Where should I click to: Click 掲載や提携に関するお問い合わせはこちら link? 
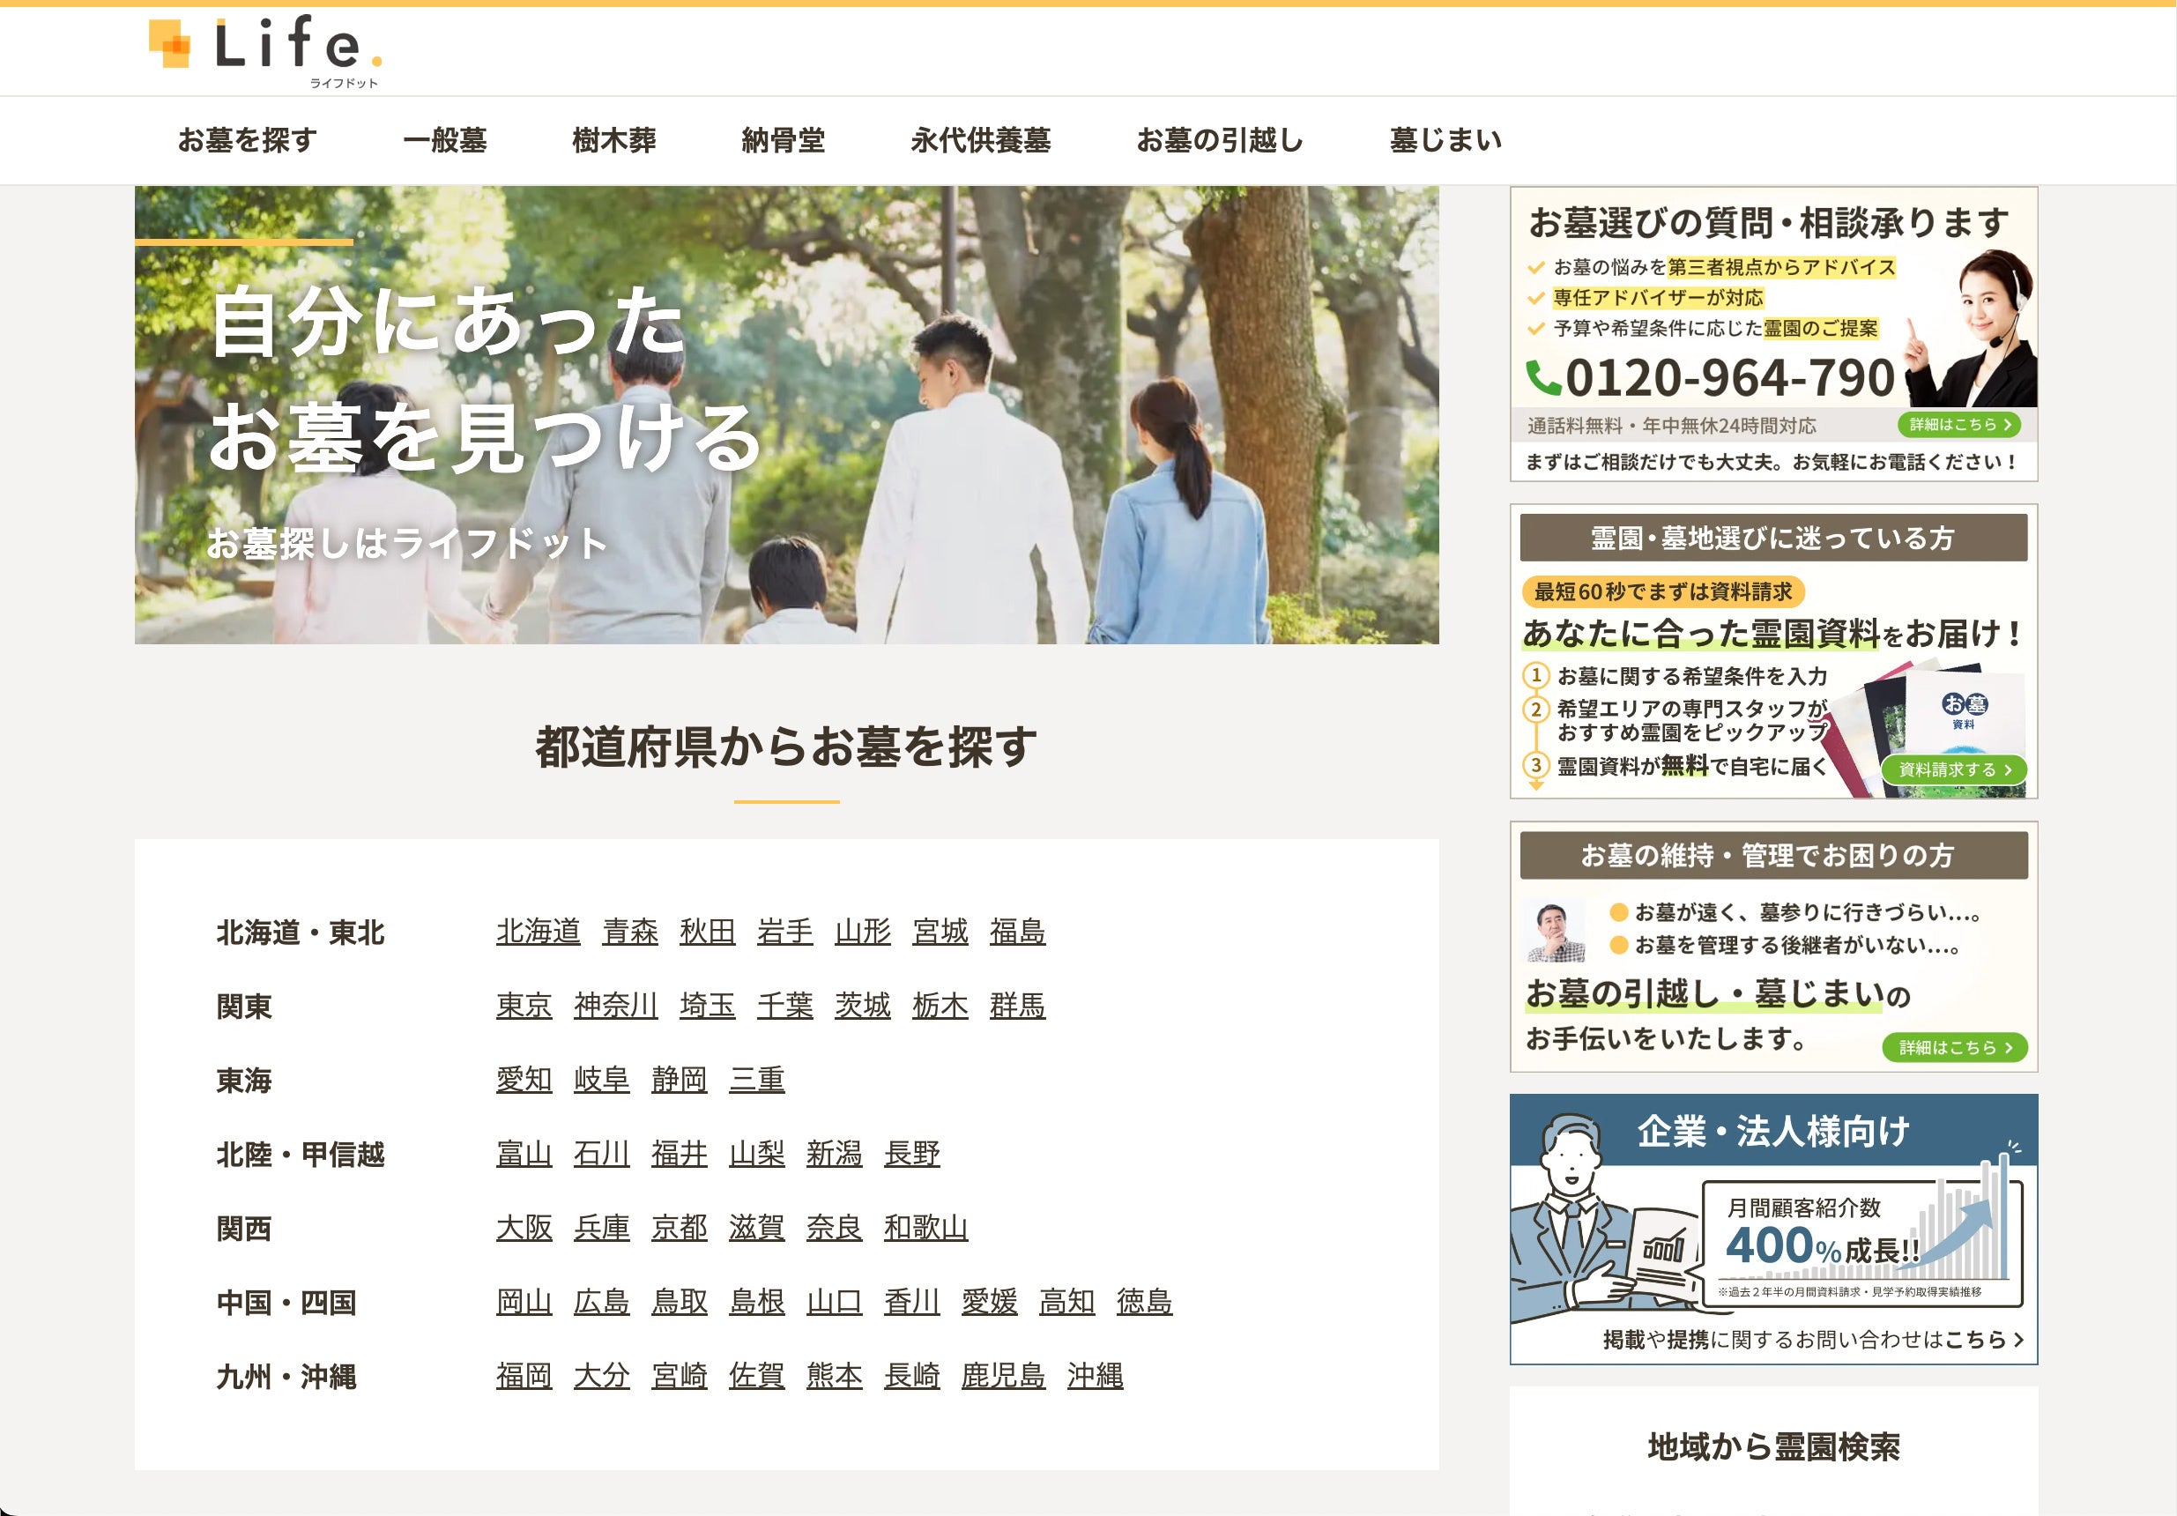pyautogui.click(x=1812, y=1339)
